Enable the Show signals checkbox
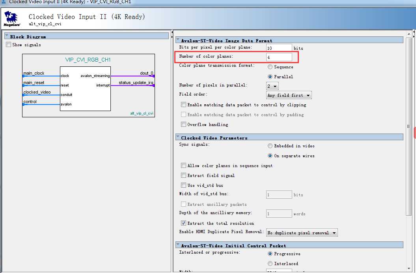Screen dimensions: 416x273 click(x=9, y=44)
